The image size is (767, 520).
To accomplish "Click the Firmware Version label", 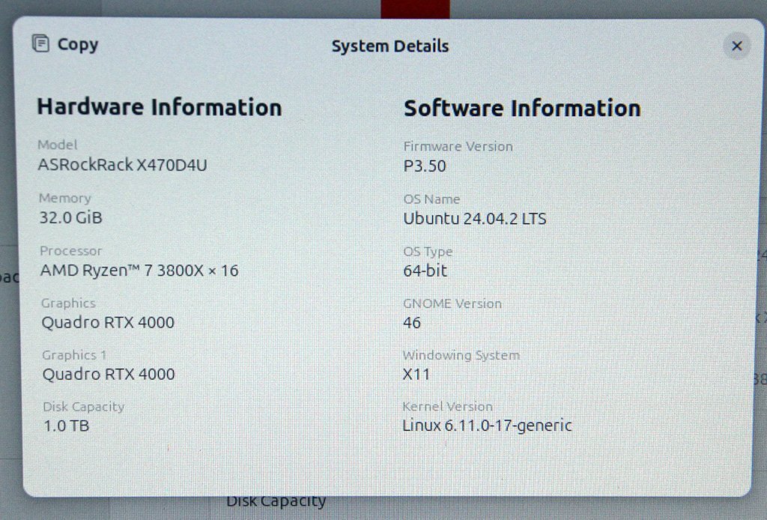I will [458, 146].
